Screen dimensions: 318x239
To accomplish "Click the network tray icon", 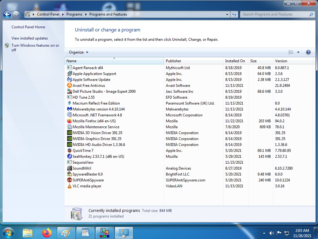I will tap(287, 233).
